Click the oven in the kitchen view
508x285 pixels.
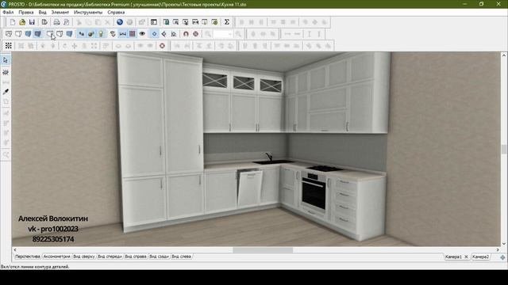pos(314,192)
